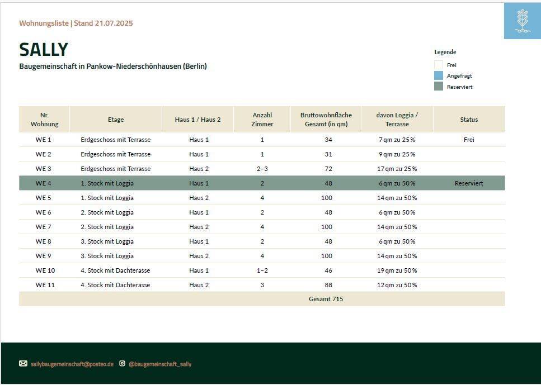Select the WE 9 cell

43,256
